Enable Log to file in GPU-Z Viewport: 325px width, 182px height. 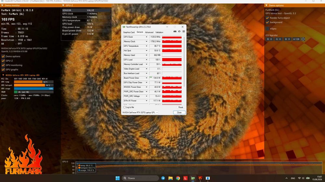click(124, 107)
